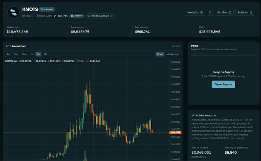Select the 4h timeframe

click(38, 54)
